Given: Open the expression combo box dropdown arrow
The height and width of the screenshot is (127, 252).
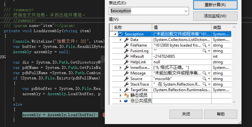Looking at the screenshot, I should click(186, 11).
